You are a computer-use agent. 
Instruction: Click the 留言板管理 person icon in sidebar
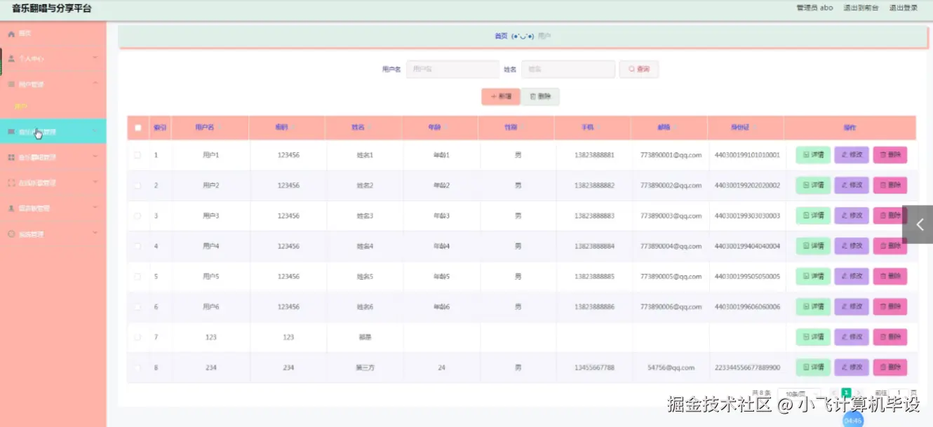(11, 208)
